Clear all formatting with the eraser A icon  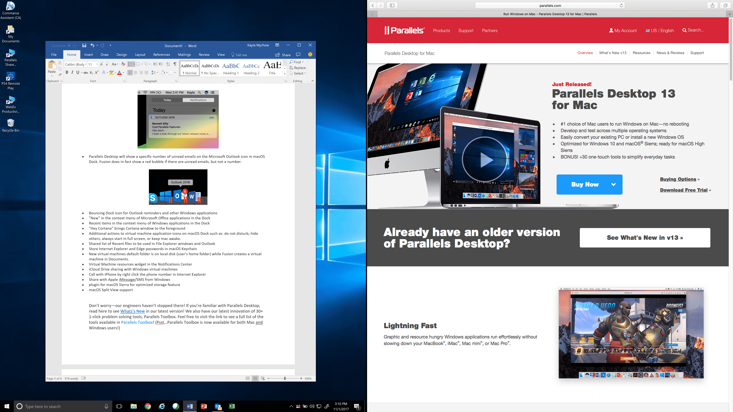point(123,64)
